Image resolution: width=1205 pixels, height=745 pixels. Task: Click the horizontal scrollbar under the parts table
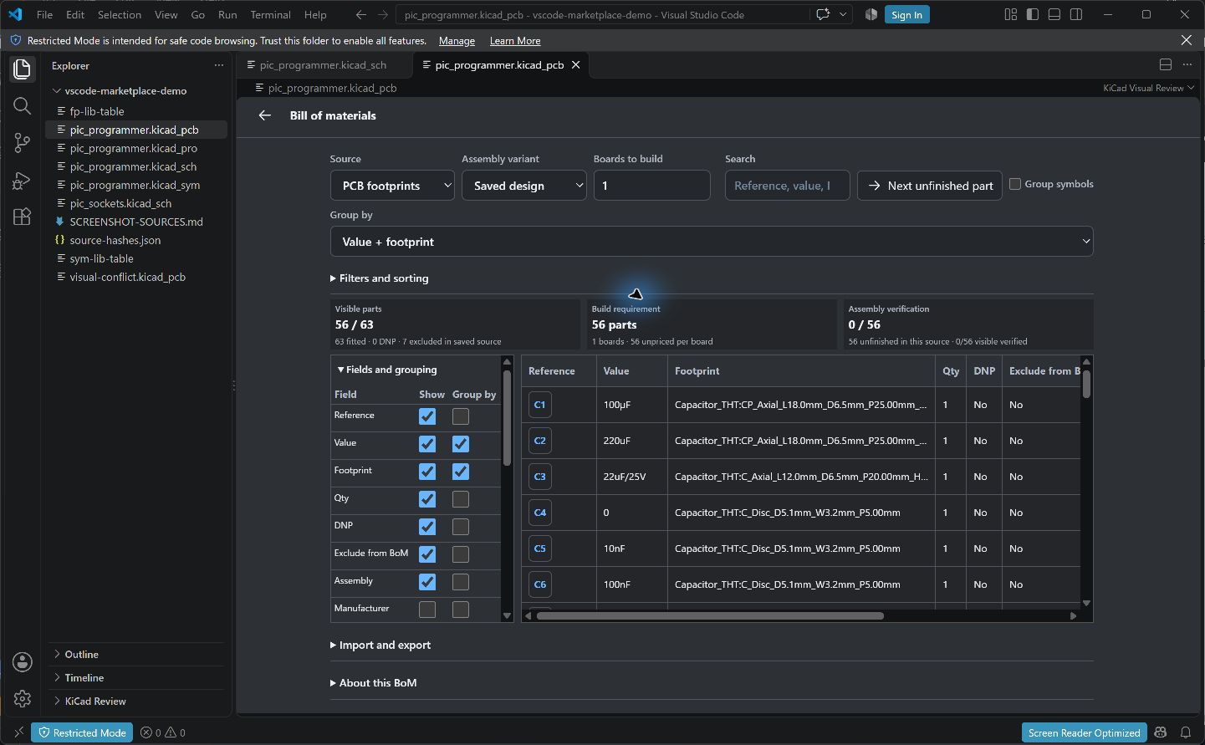(710, 615)
